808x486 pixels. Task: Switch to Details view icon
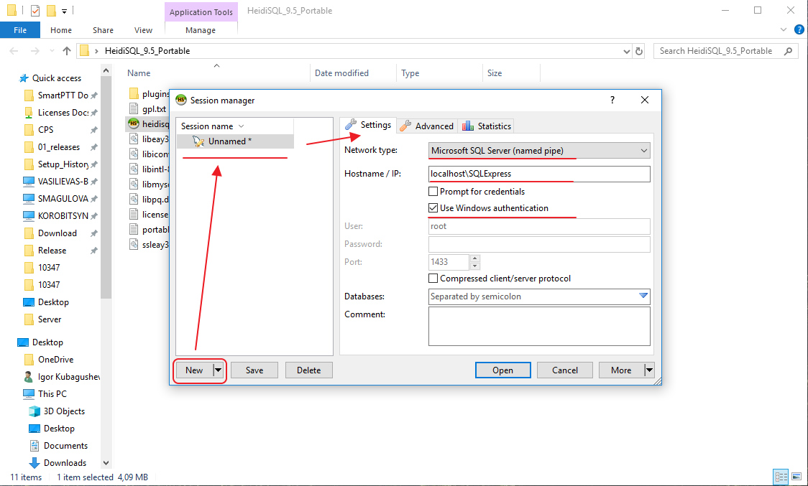(x=781, y=477)
